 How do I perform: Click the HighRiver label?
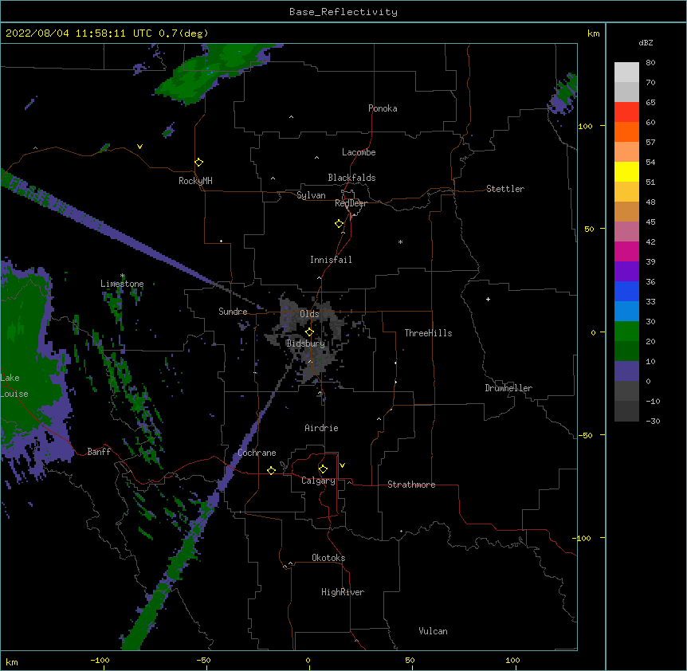(342, 592)
